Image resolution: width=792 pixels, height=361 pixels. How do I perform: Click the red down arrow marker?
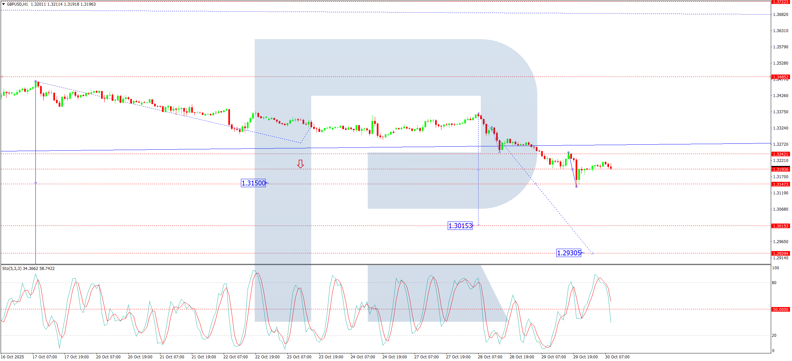pyautogui.click(x=300, y=164)
